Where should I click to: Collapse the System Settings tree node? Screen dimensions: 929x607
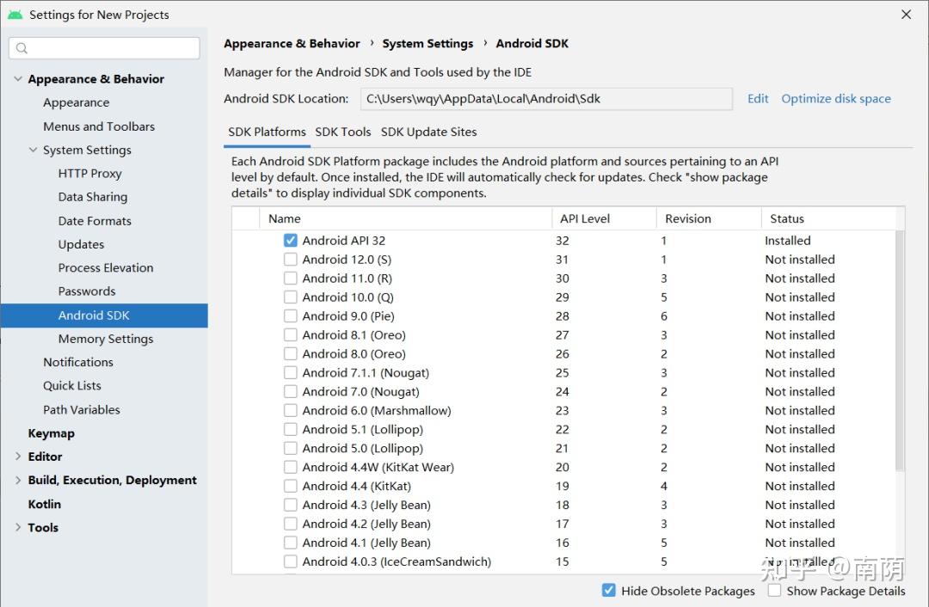[34, 150]
